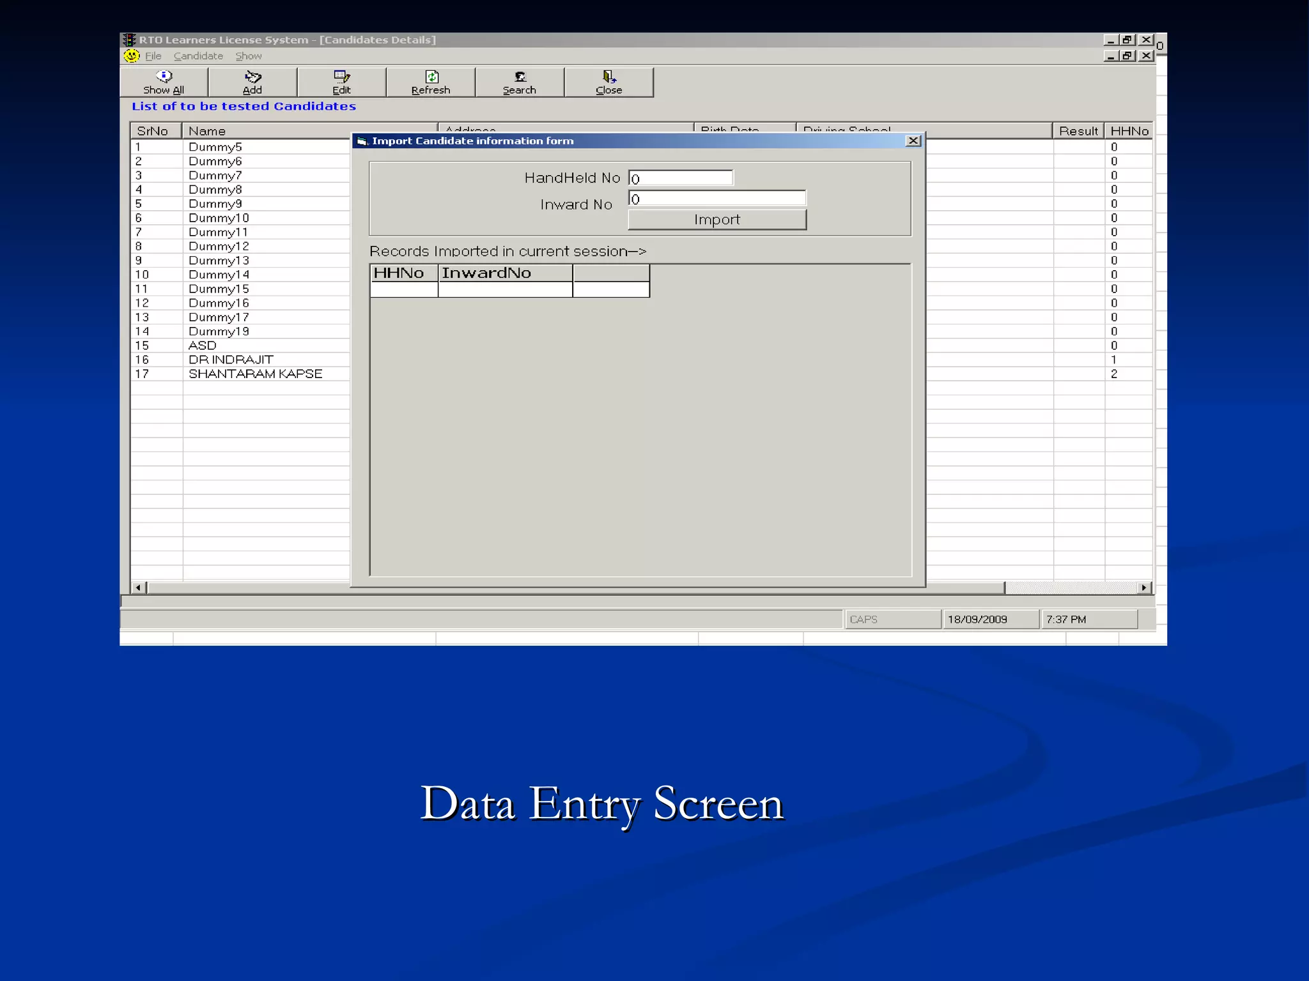The height and width of the screenshot is (981, 1309).
Task: Click the left arrow of horizontal scrollbar
Action: click(x=138, y=588)
